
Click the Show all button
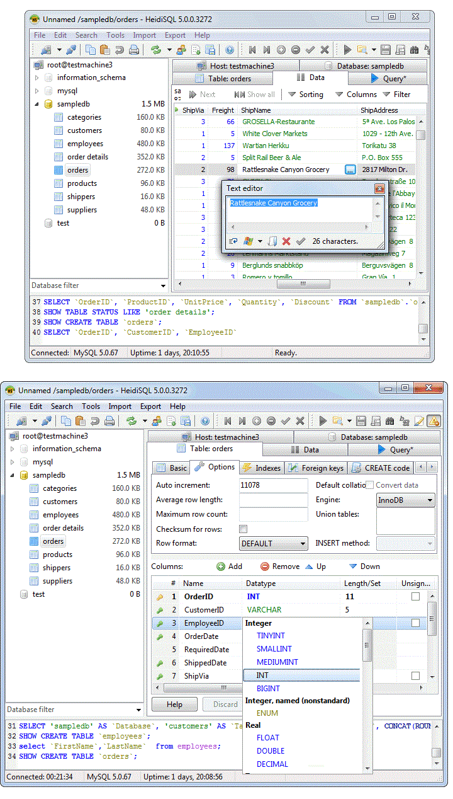pyautogui.click(x=255, y=95)
